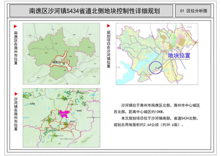Click the paragraph starting 本次规划项目位于沙河镇南部
Image resolution: width=221 pixels, height=156 pixels.
tap(156, 122)
